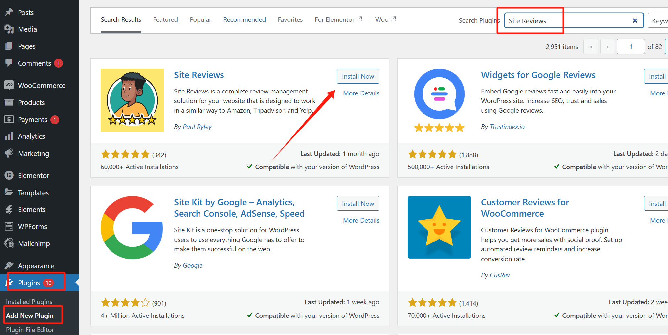Open Widgets for Google Reviews plugin icon
The image size is (668, 335).
(439, 100)
